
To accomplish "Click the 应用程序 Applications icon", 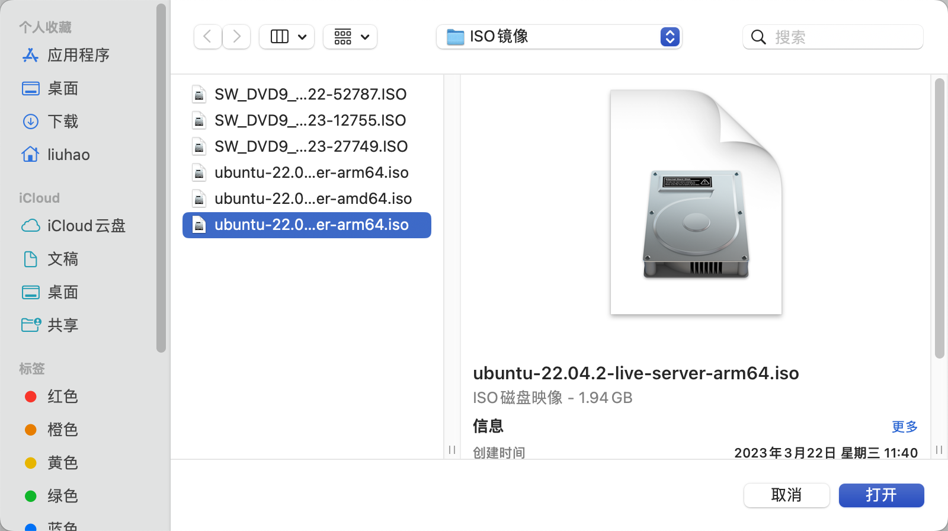I will [x=30, y=55].
